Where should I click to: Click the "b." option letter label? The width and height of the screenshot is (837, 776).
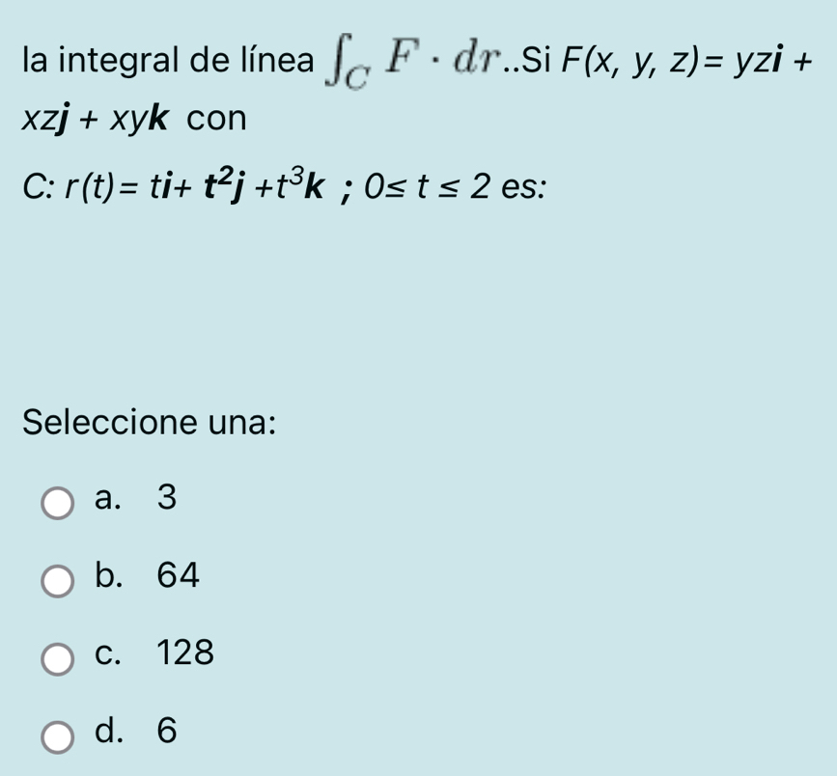[x=112, y=576]
